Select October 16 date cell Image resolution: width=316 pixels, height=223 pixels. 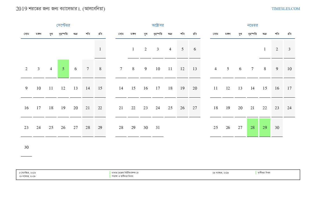point(145,88)
